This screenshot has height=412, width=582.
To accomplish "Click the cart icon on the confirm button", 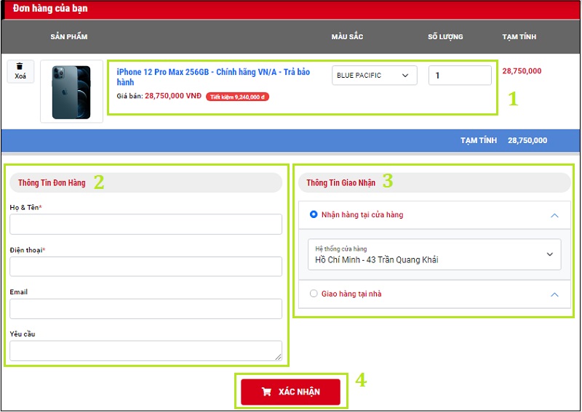I will (x=266, y=392).
